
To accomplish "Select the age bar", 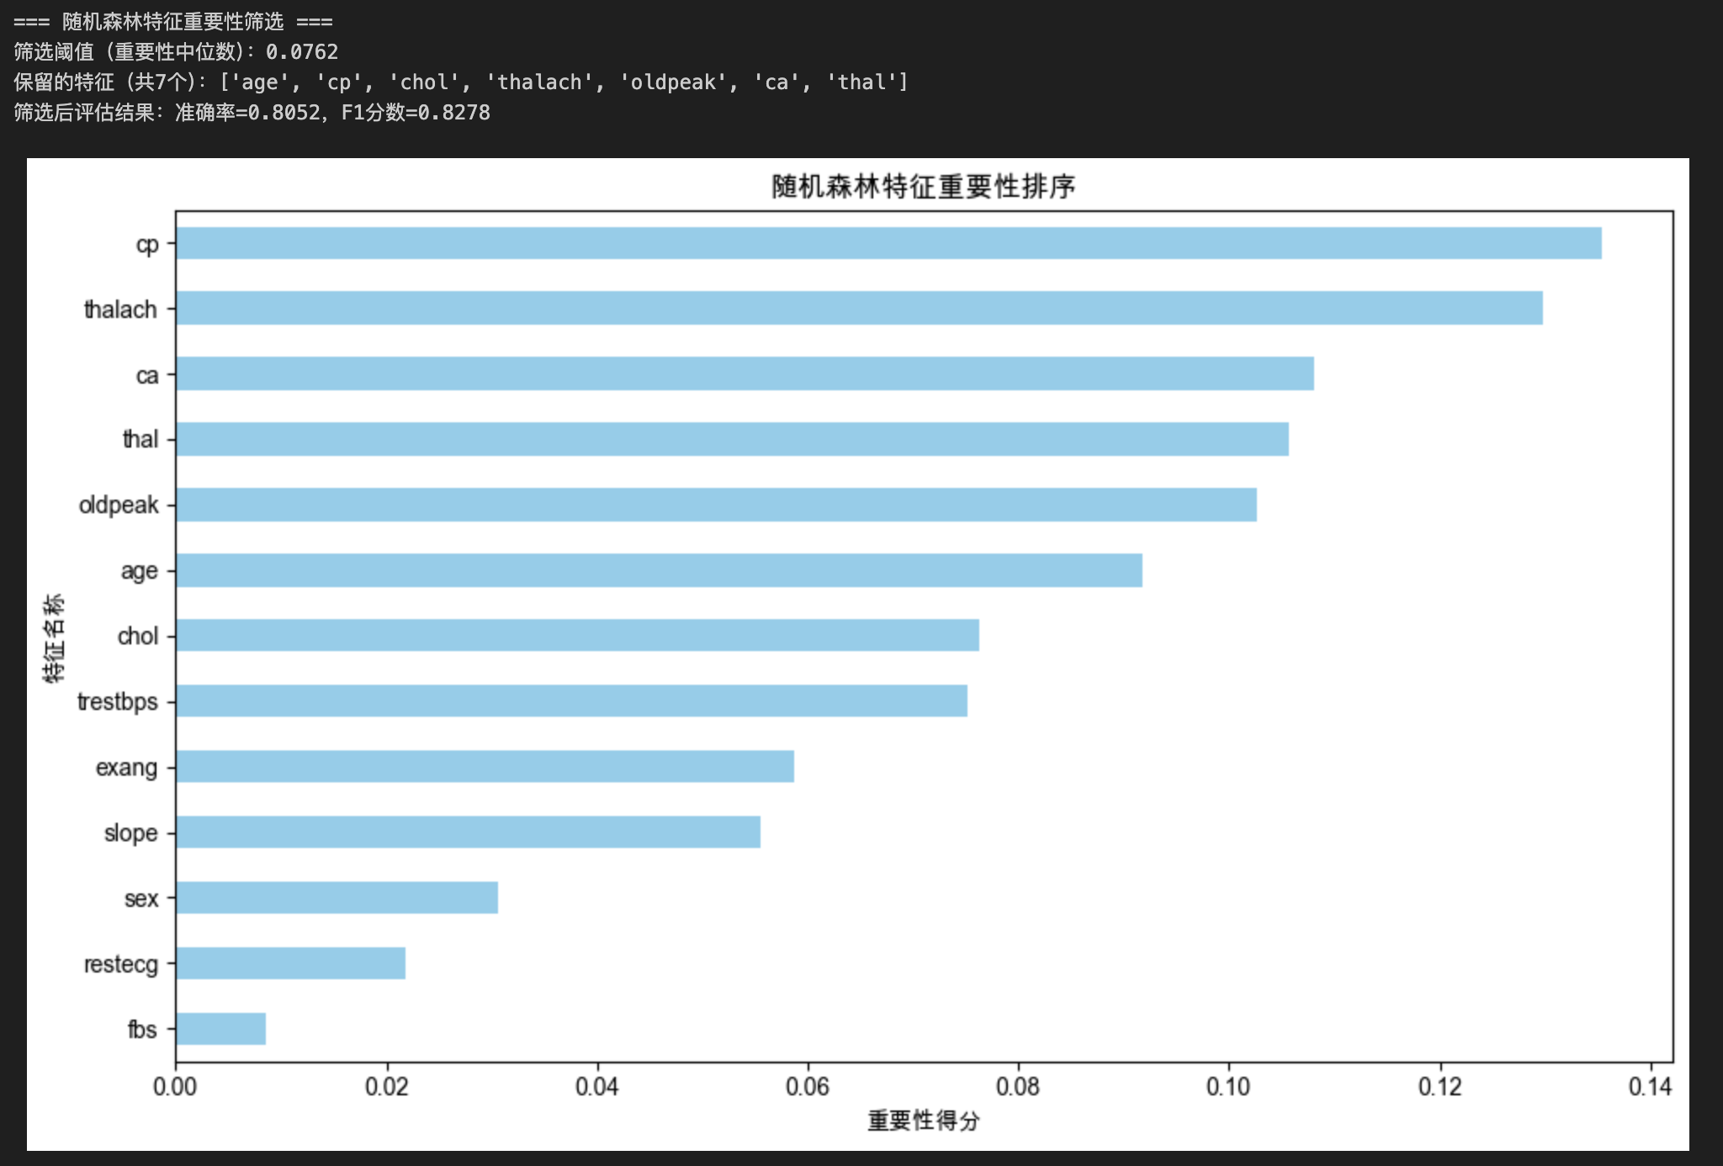I will 659,570.
